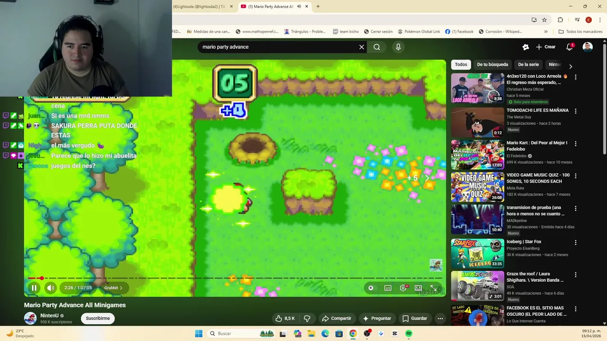The image size is (607, 341).
Task: Open the team bicho bookmark
Action: [346, 32]
